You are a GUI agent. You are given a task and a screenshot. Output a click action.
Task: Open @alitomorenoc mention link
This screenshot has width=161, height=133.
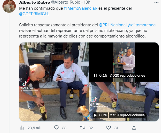click(x=141, y=25)
